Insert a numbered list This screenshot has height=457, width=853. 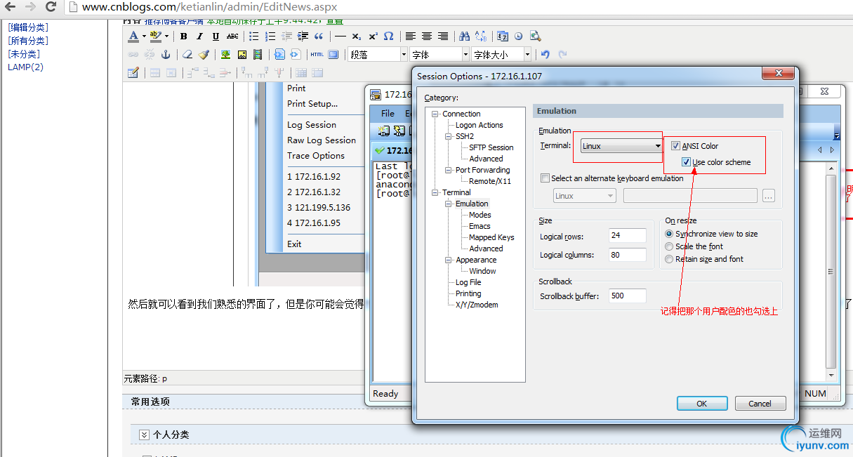pyautogui.click(x=270, y=37)
